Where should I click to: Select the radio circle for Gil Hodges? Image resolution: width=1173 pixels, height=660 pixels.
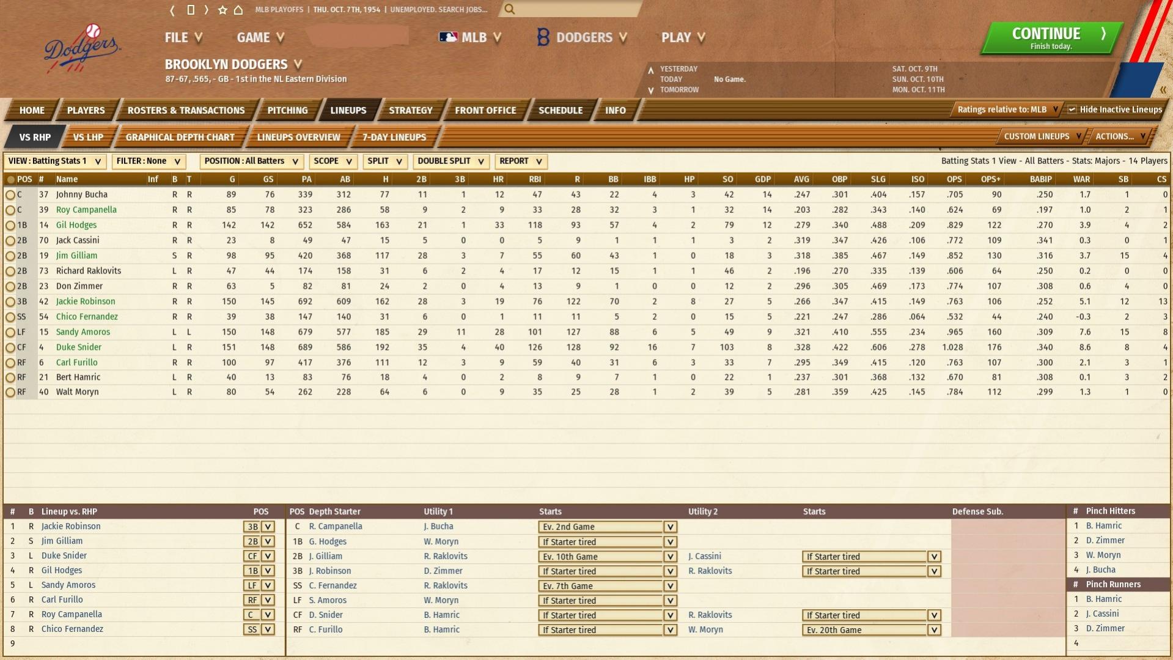coord(10,226)
